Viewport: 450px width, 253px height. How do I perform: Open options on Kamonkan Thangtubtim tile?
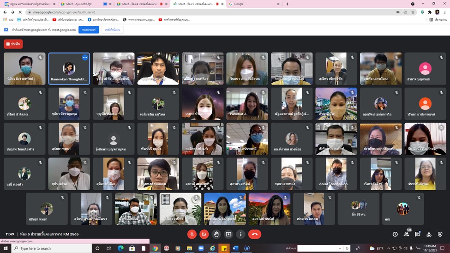click(85, 58)
